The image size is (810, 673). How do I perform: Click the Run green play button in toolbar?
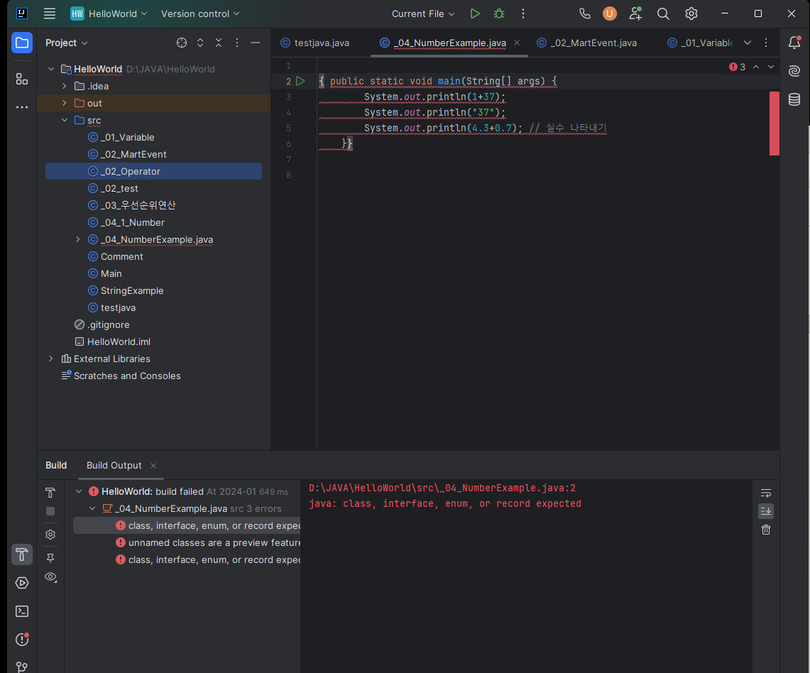475,13
